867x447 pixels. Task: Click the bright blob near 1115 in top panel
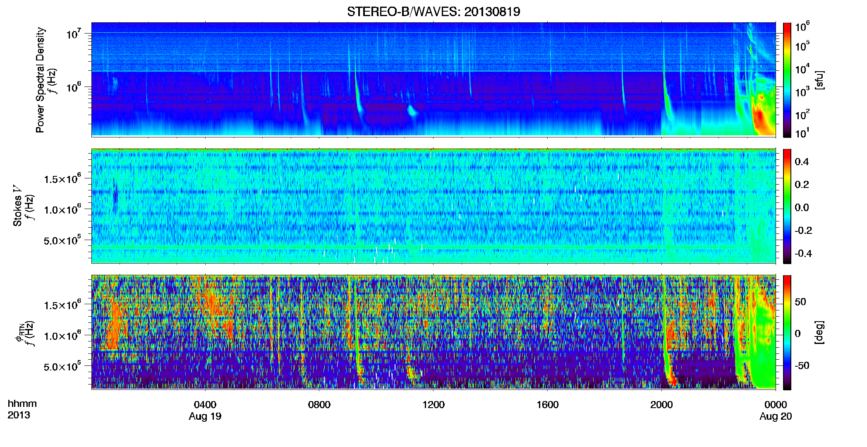412,111
